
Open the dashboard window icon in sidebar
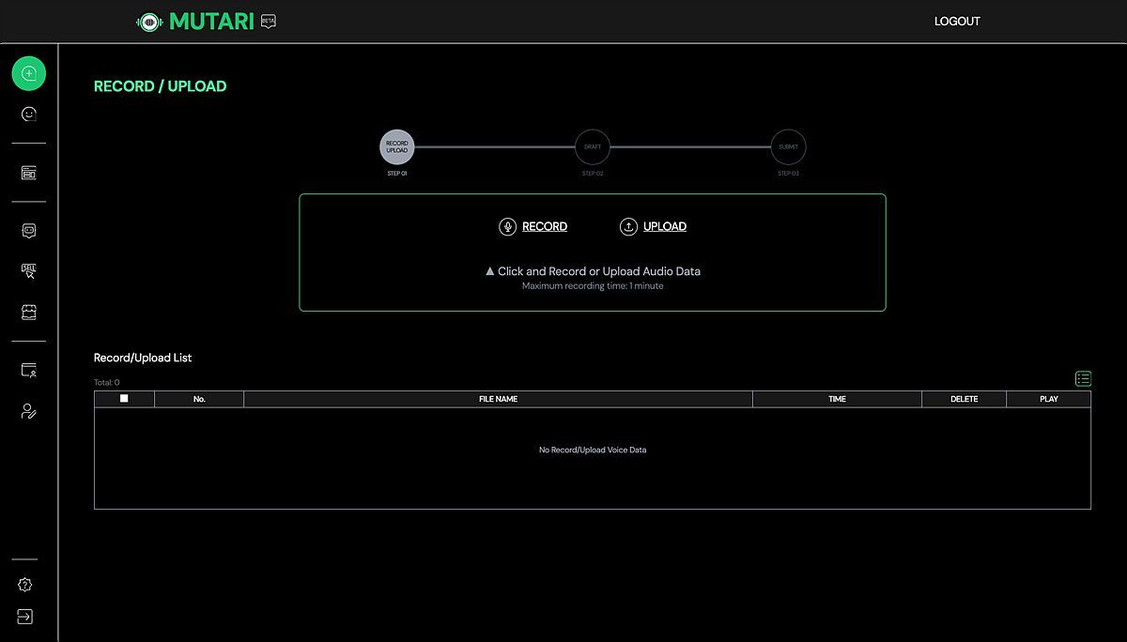pos(28,173)
